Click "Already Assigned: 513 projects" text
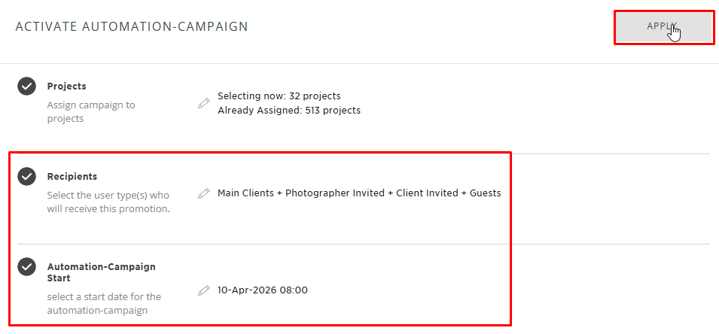This screenshot has height=334, width=719. [288, 111]
